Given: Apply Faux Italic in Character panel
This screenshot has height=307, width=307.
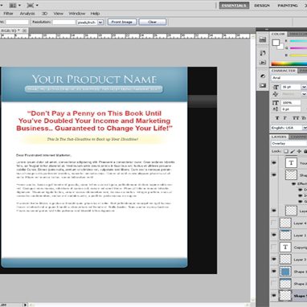Looking at the screenshot, I should [285, 118].
